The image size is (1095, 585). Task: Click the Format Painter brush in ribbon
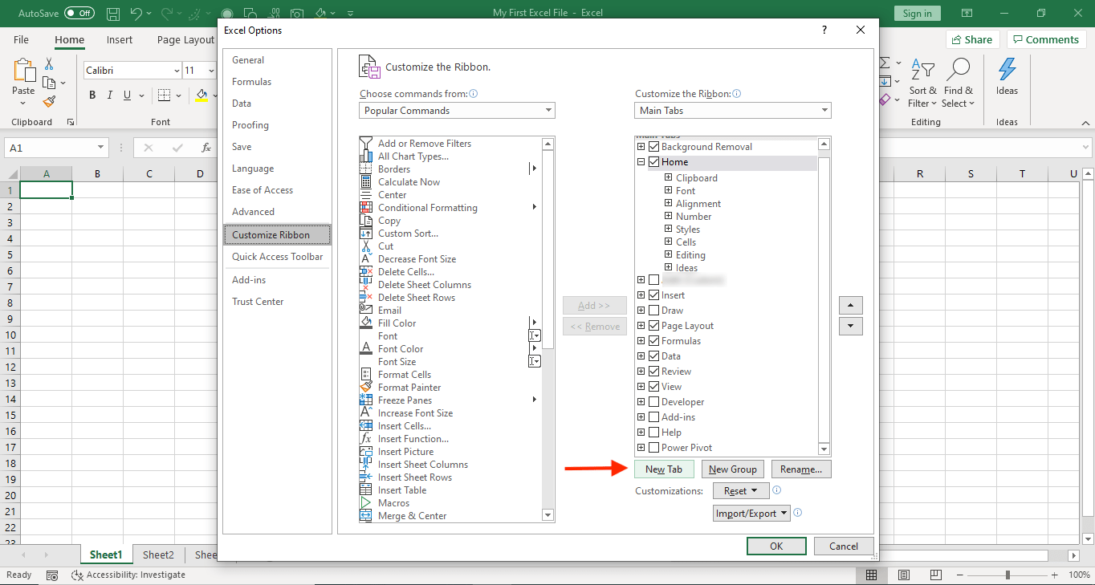[x=49, y=102]
